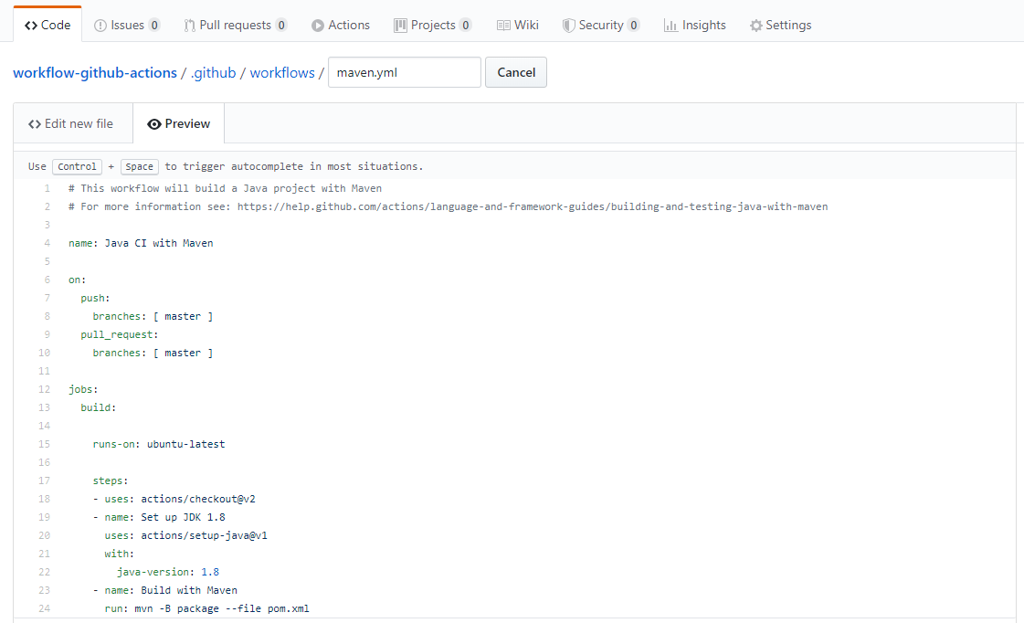
Task: Click the 'name: Java CI with Maven' line
Action: pos(141,243)
